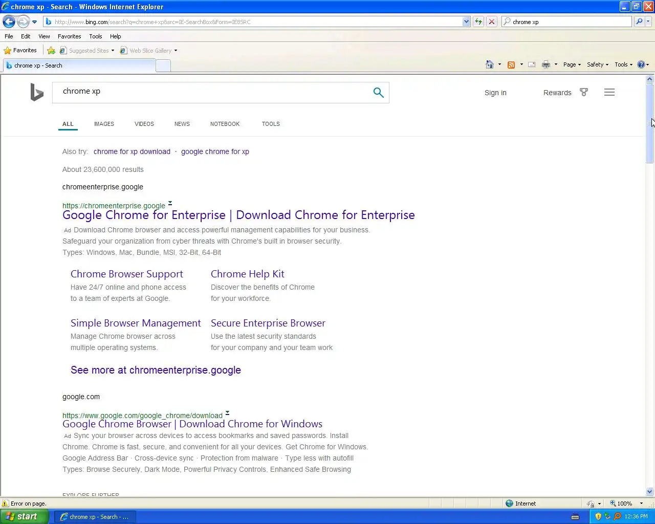The image size is (655, 524).
Task: Open the search provider options dropdown
Action: 648,22
